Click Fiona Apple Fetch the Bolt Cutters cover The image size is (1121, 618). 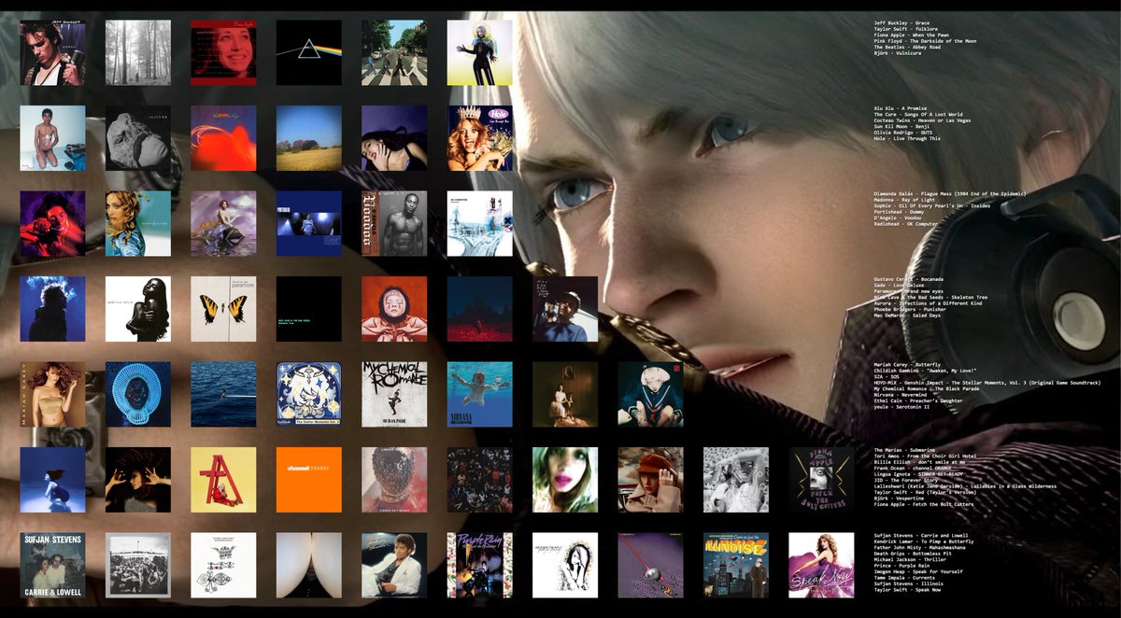point(822,480)
